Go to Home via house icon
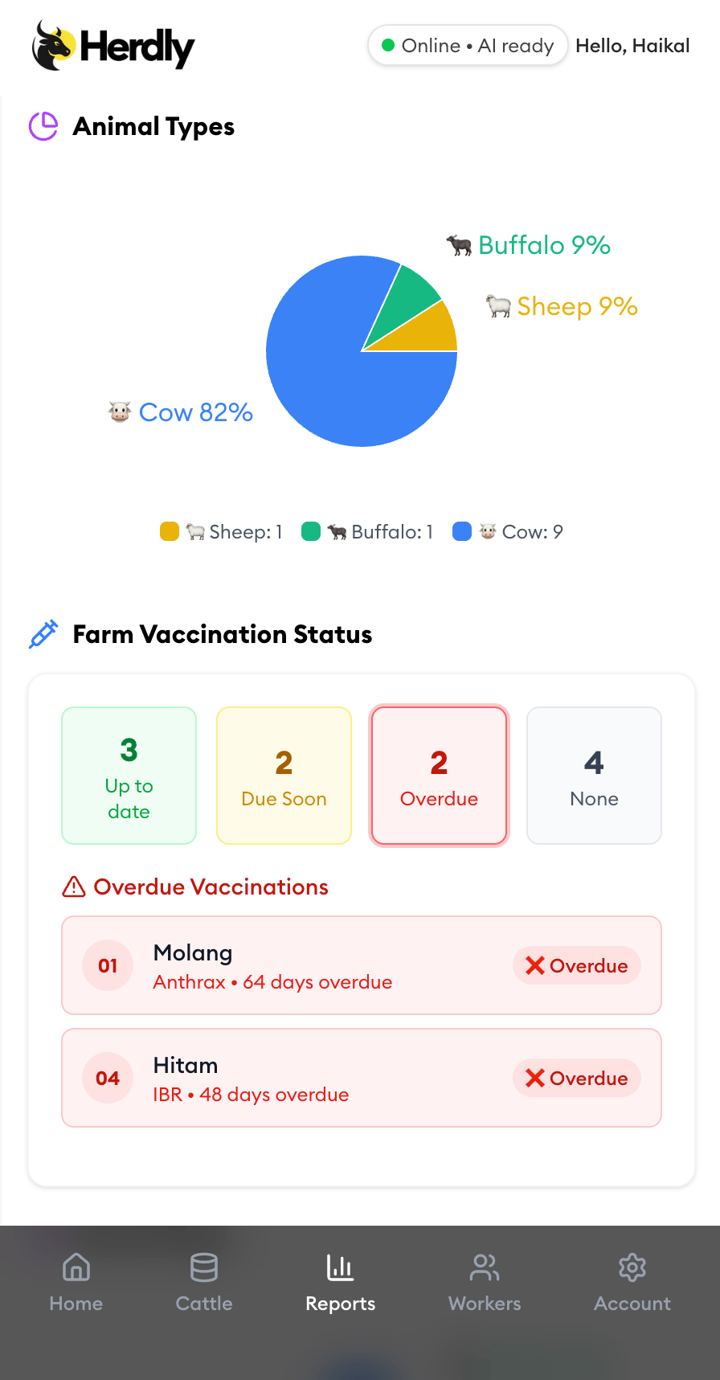Image resolution: width=720 pixels, height=1380 pixels. [x=76, y=1267]
